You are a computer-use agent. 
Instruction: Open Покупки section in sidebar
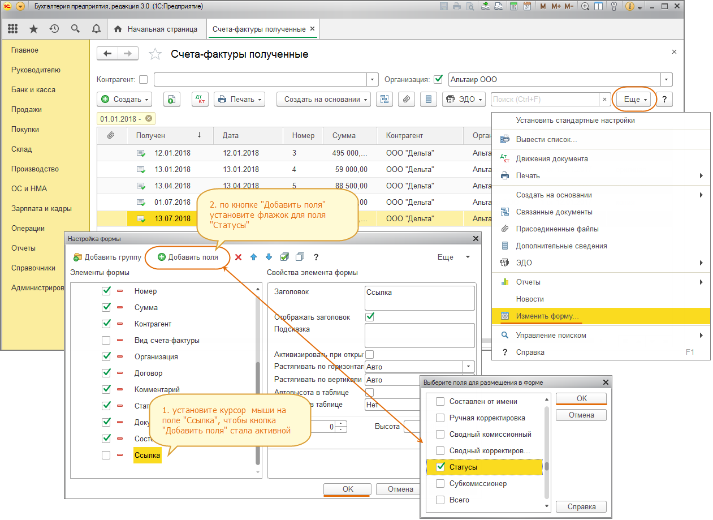point(25,129)
